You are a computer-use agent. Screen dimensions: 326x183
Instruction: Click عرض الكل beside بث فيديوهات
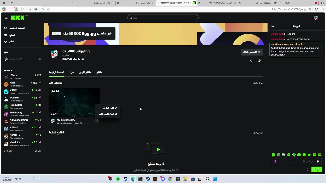coord(258,83)
